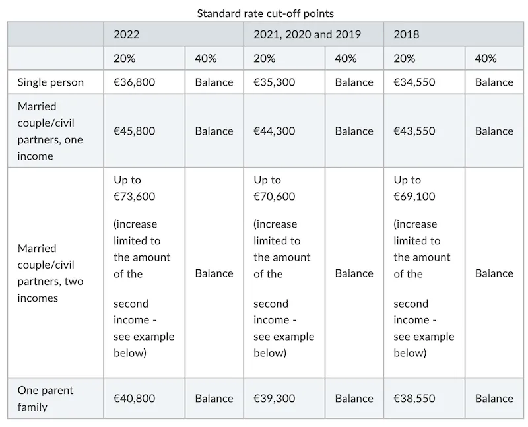
Task: Click the €34,550 value
Action: (414, 82)
